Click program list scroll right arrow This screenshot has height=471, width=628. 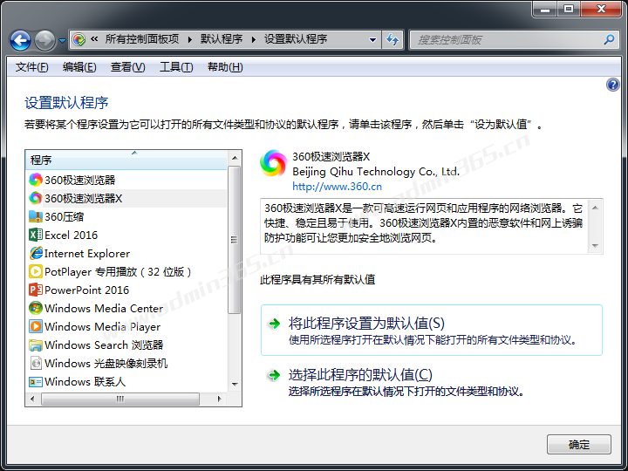point(219,399)
